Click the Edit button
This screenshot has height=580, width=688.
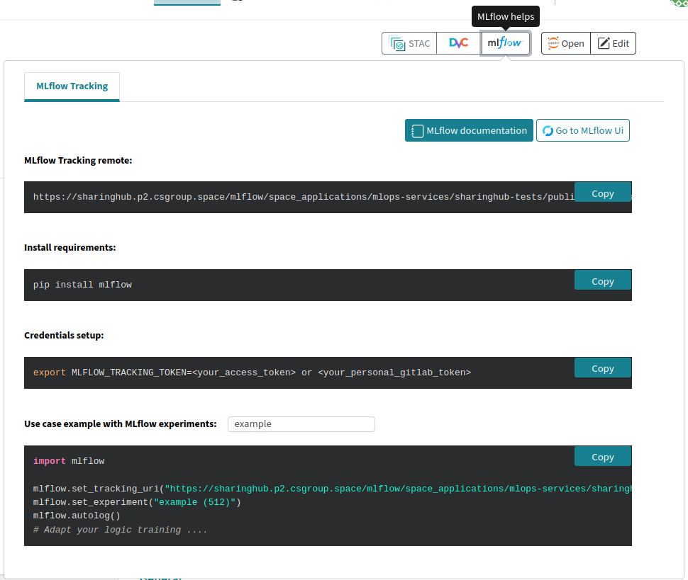pyautogui.click(x=613, y=43)
